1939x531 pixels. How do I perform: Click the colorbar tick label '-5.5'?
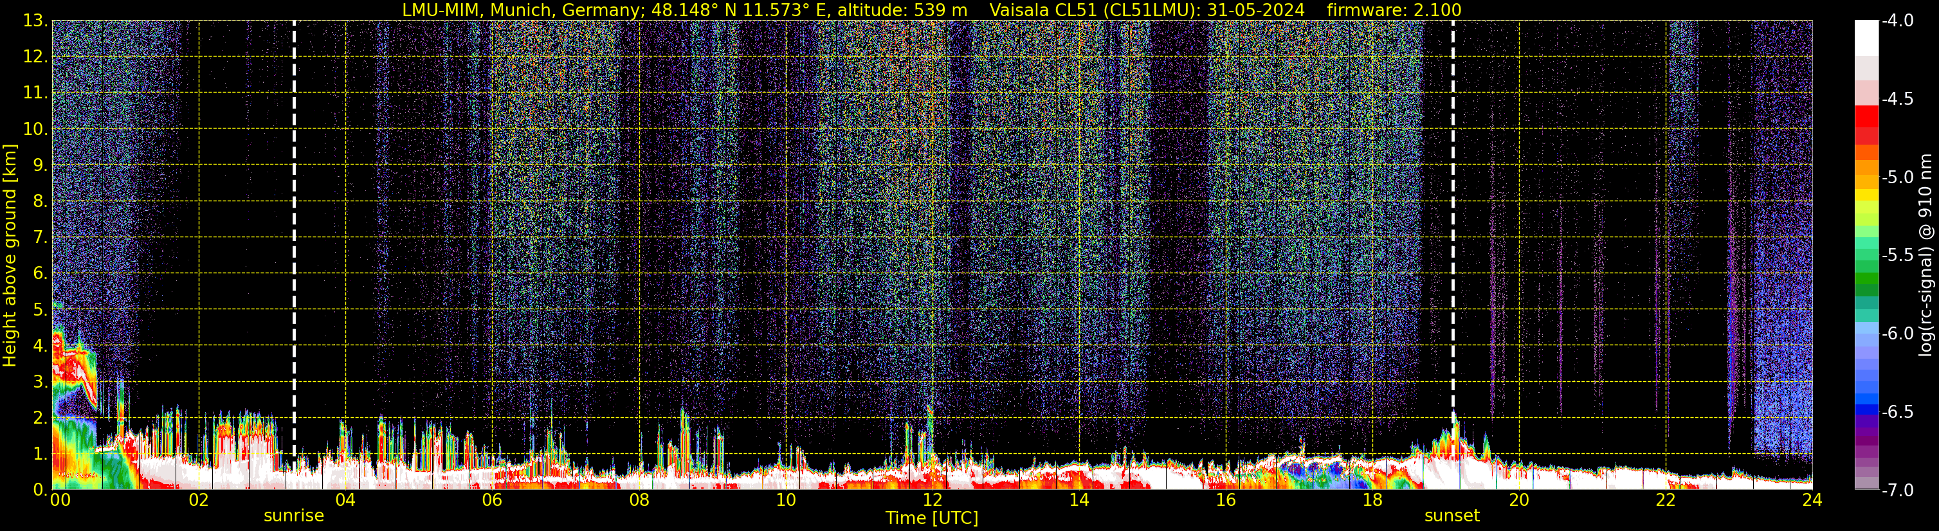[x=1898, y=256]
